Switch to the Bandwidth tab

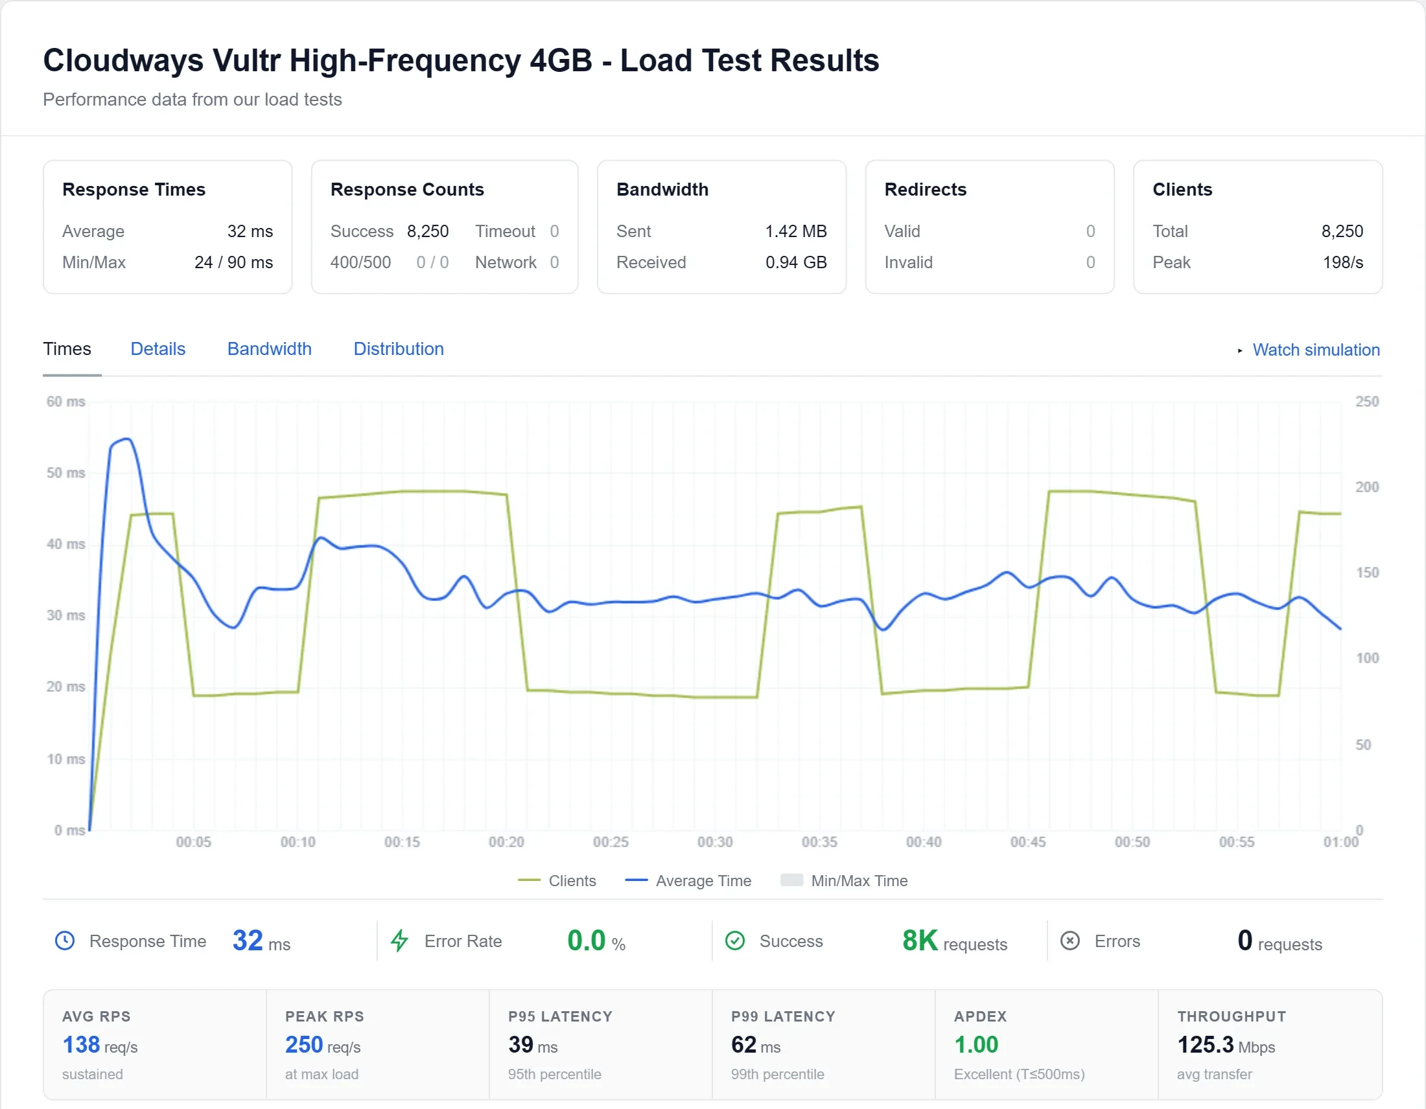point(270,349)
